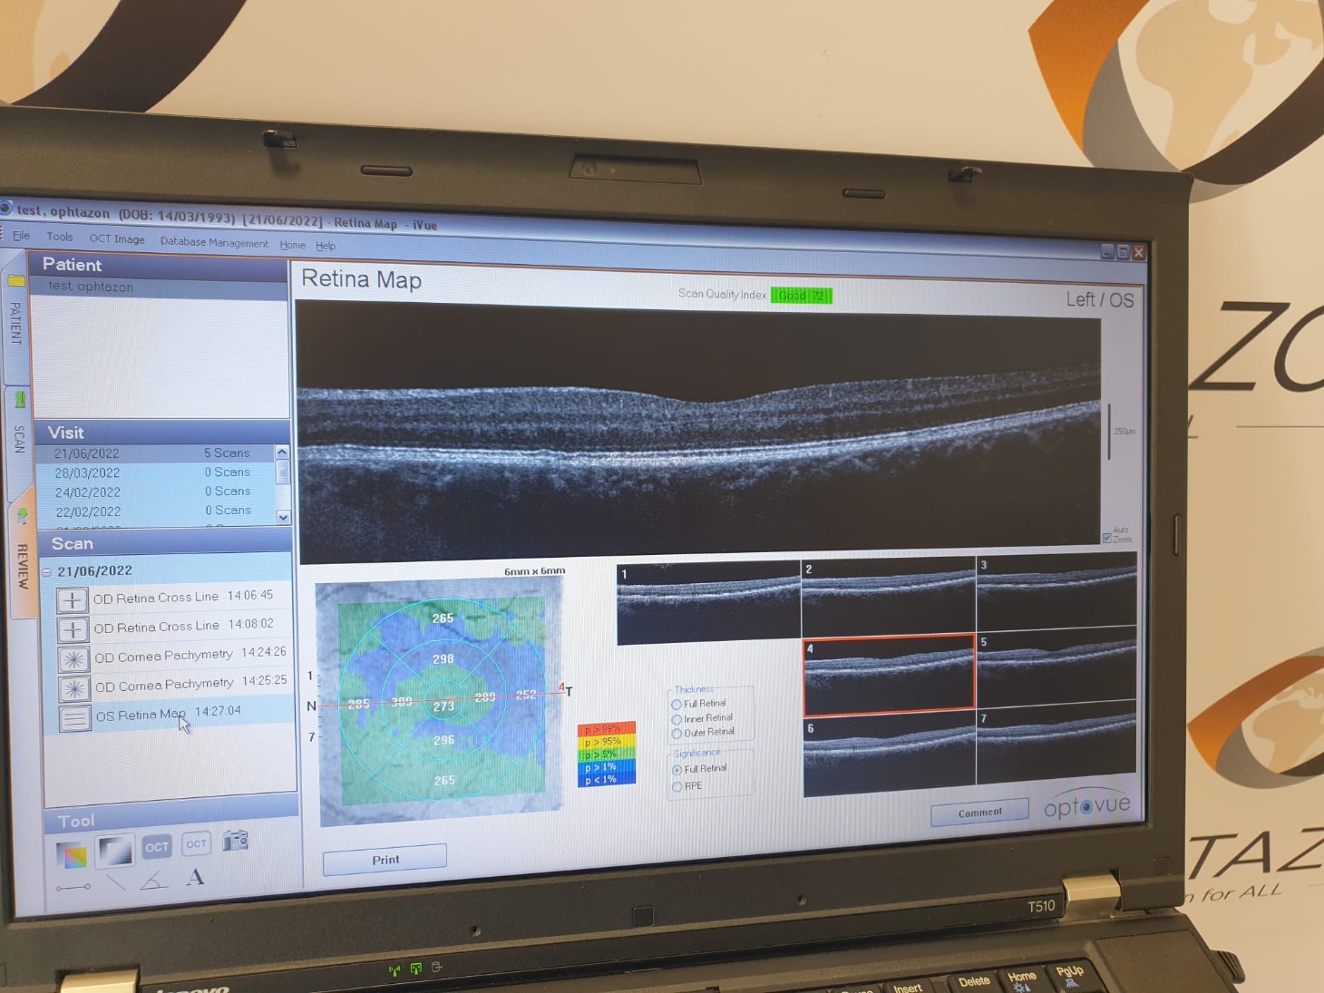Select the angle measurement tool
Viewport: 1324px width, 993px height.
point(153,880)
